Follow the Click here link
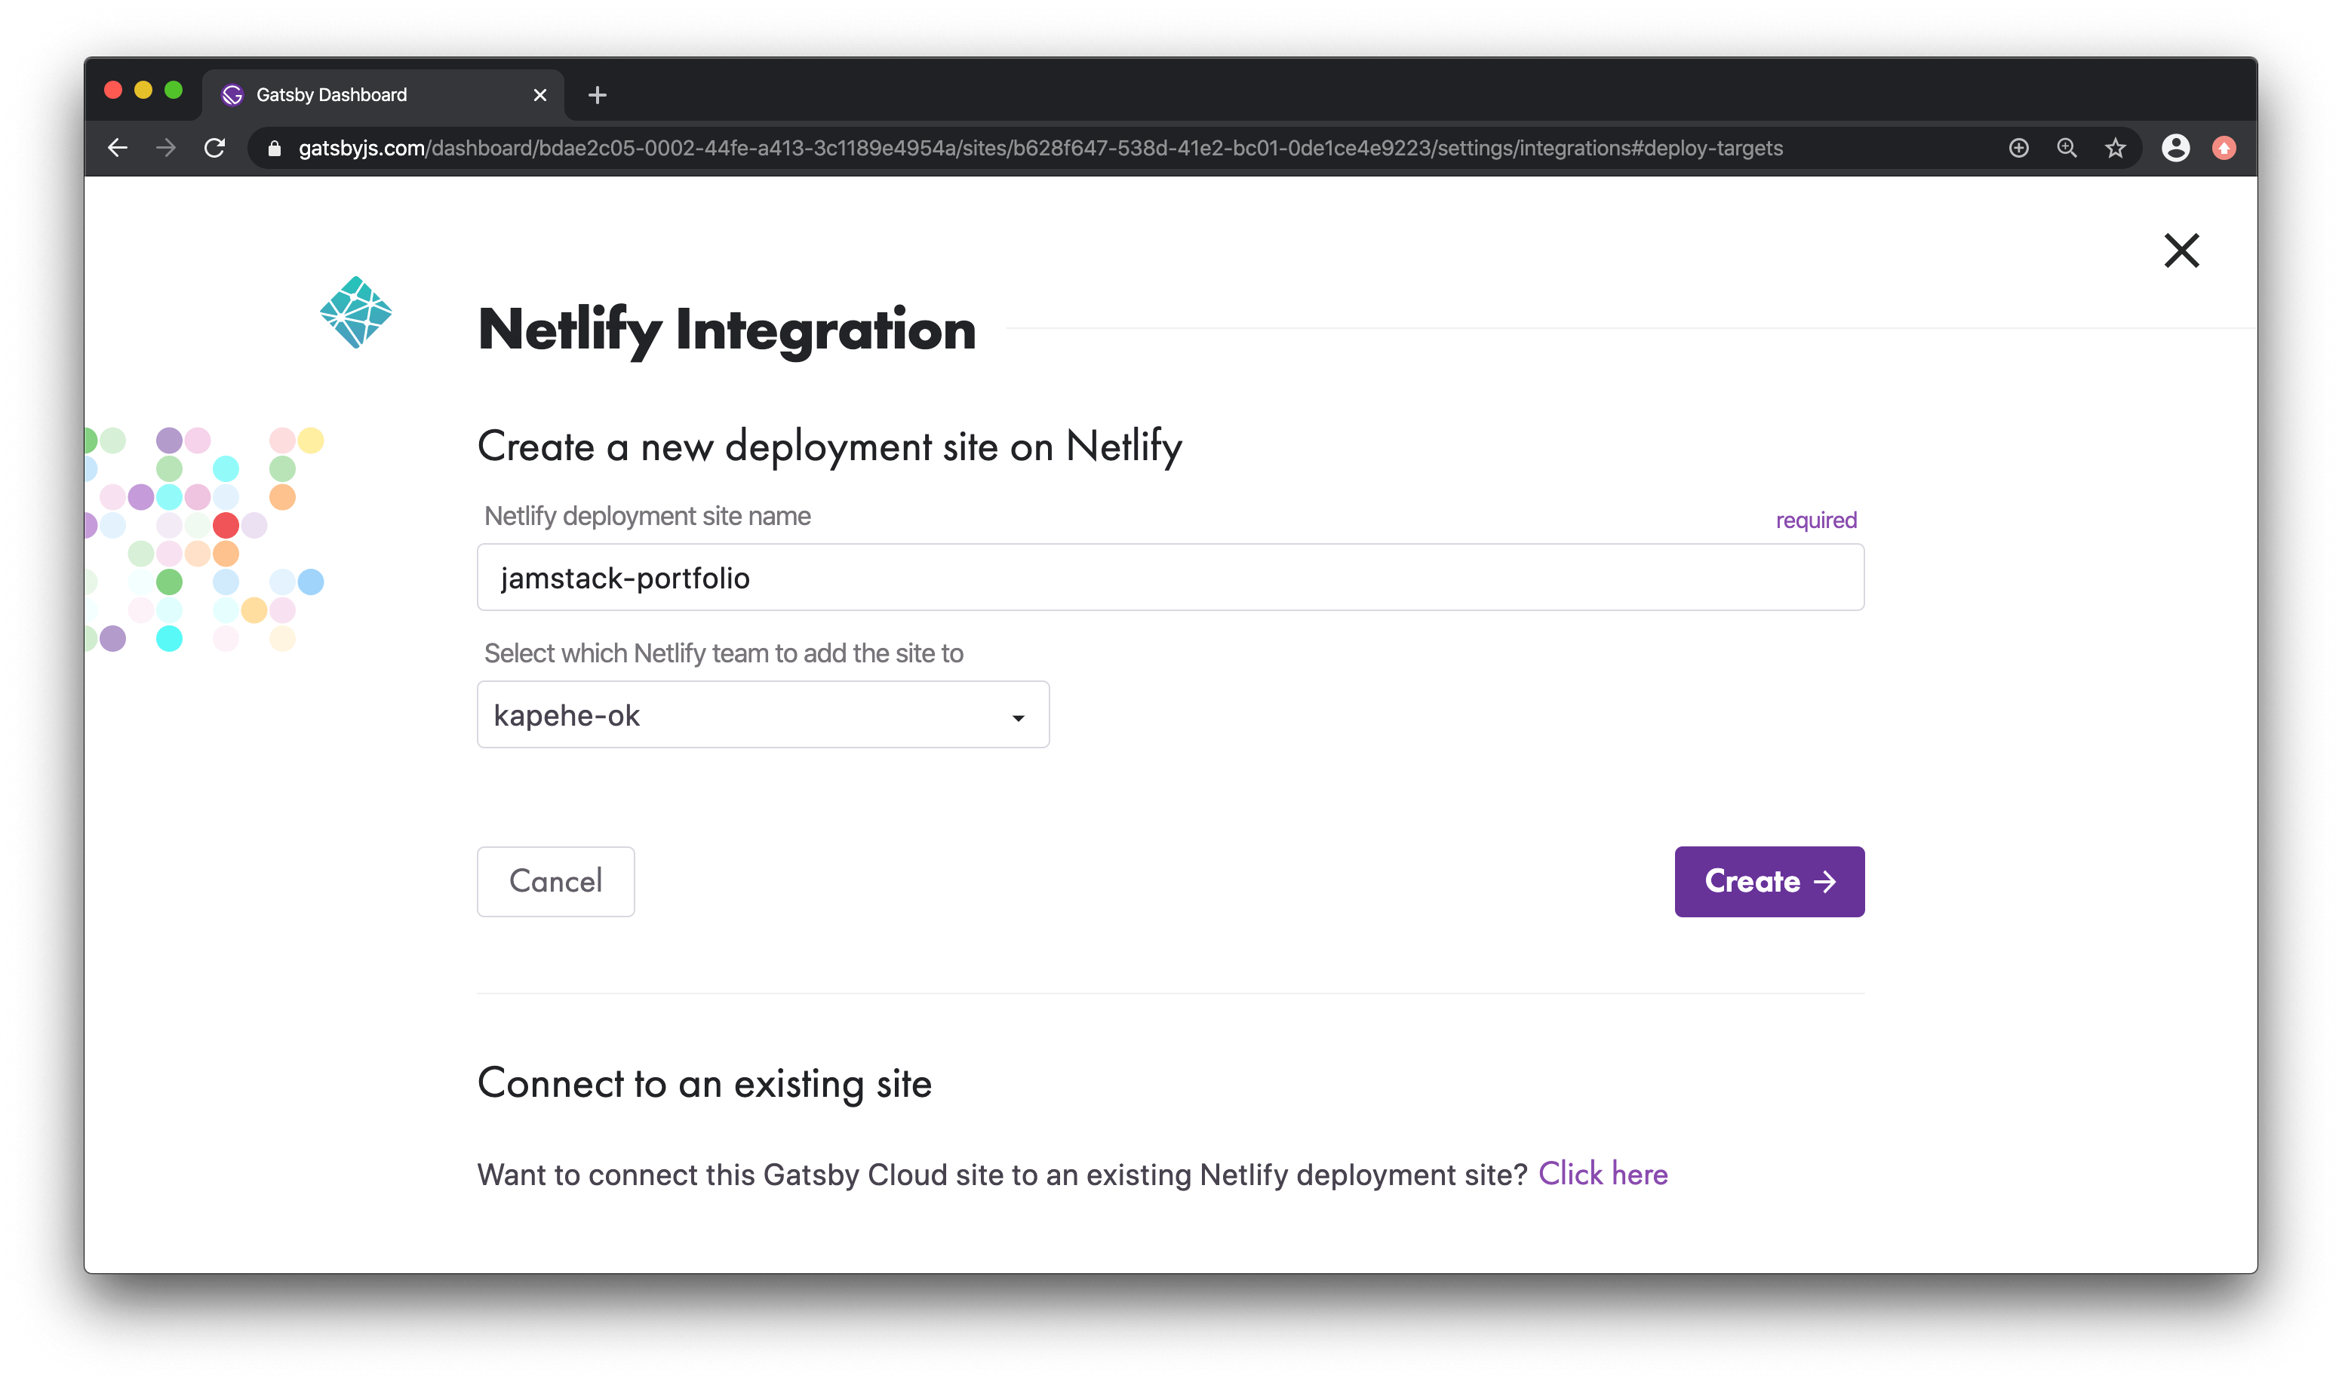 (x=1602, y=1174)
